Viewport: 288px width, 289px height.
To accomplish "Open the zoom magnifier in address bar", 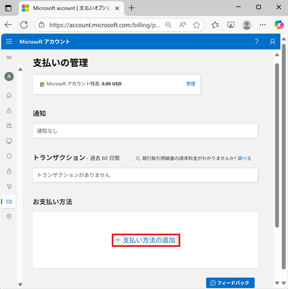I will pyautogui.click(x=168, y=25).
